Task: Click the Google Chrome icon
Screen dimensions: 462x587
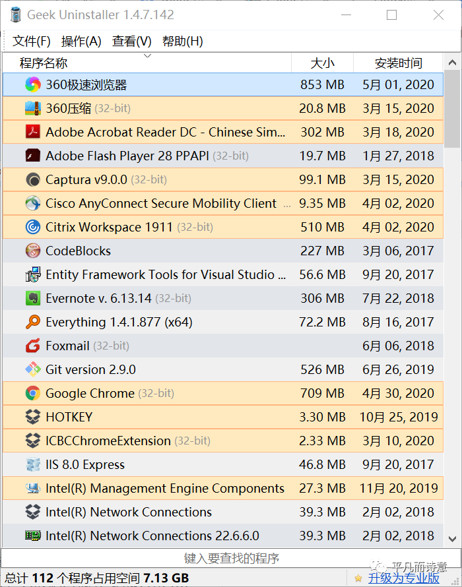Action: pos(33,393)
